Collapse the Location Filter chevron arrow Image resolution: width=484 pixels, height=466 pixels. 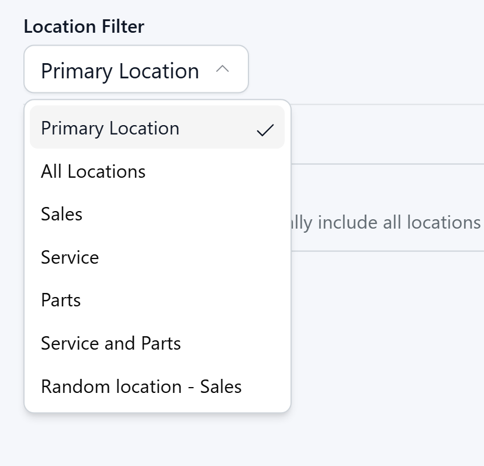222,70
